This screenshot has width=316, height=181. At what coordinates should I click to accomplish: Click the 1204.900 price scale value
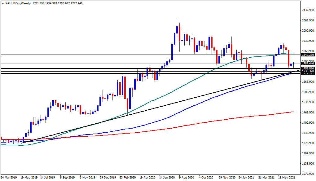click(x=308, y=153)
